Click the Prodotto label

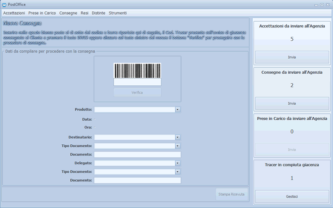(84, 109)
